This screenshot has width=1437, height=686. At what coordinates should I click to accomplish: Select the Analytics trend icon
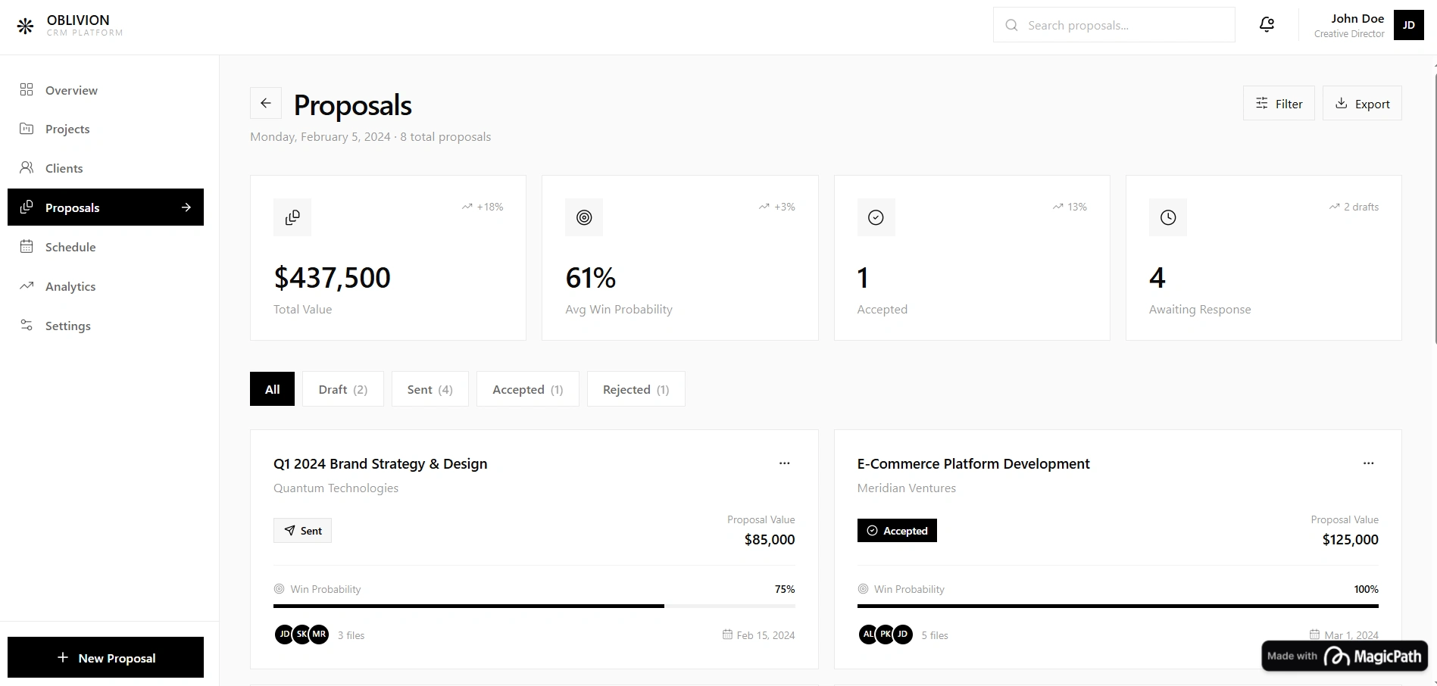[26, 285]
